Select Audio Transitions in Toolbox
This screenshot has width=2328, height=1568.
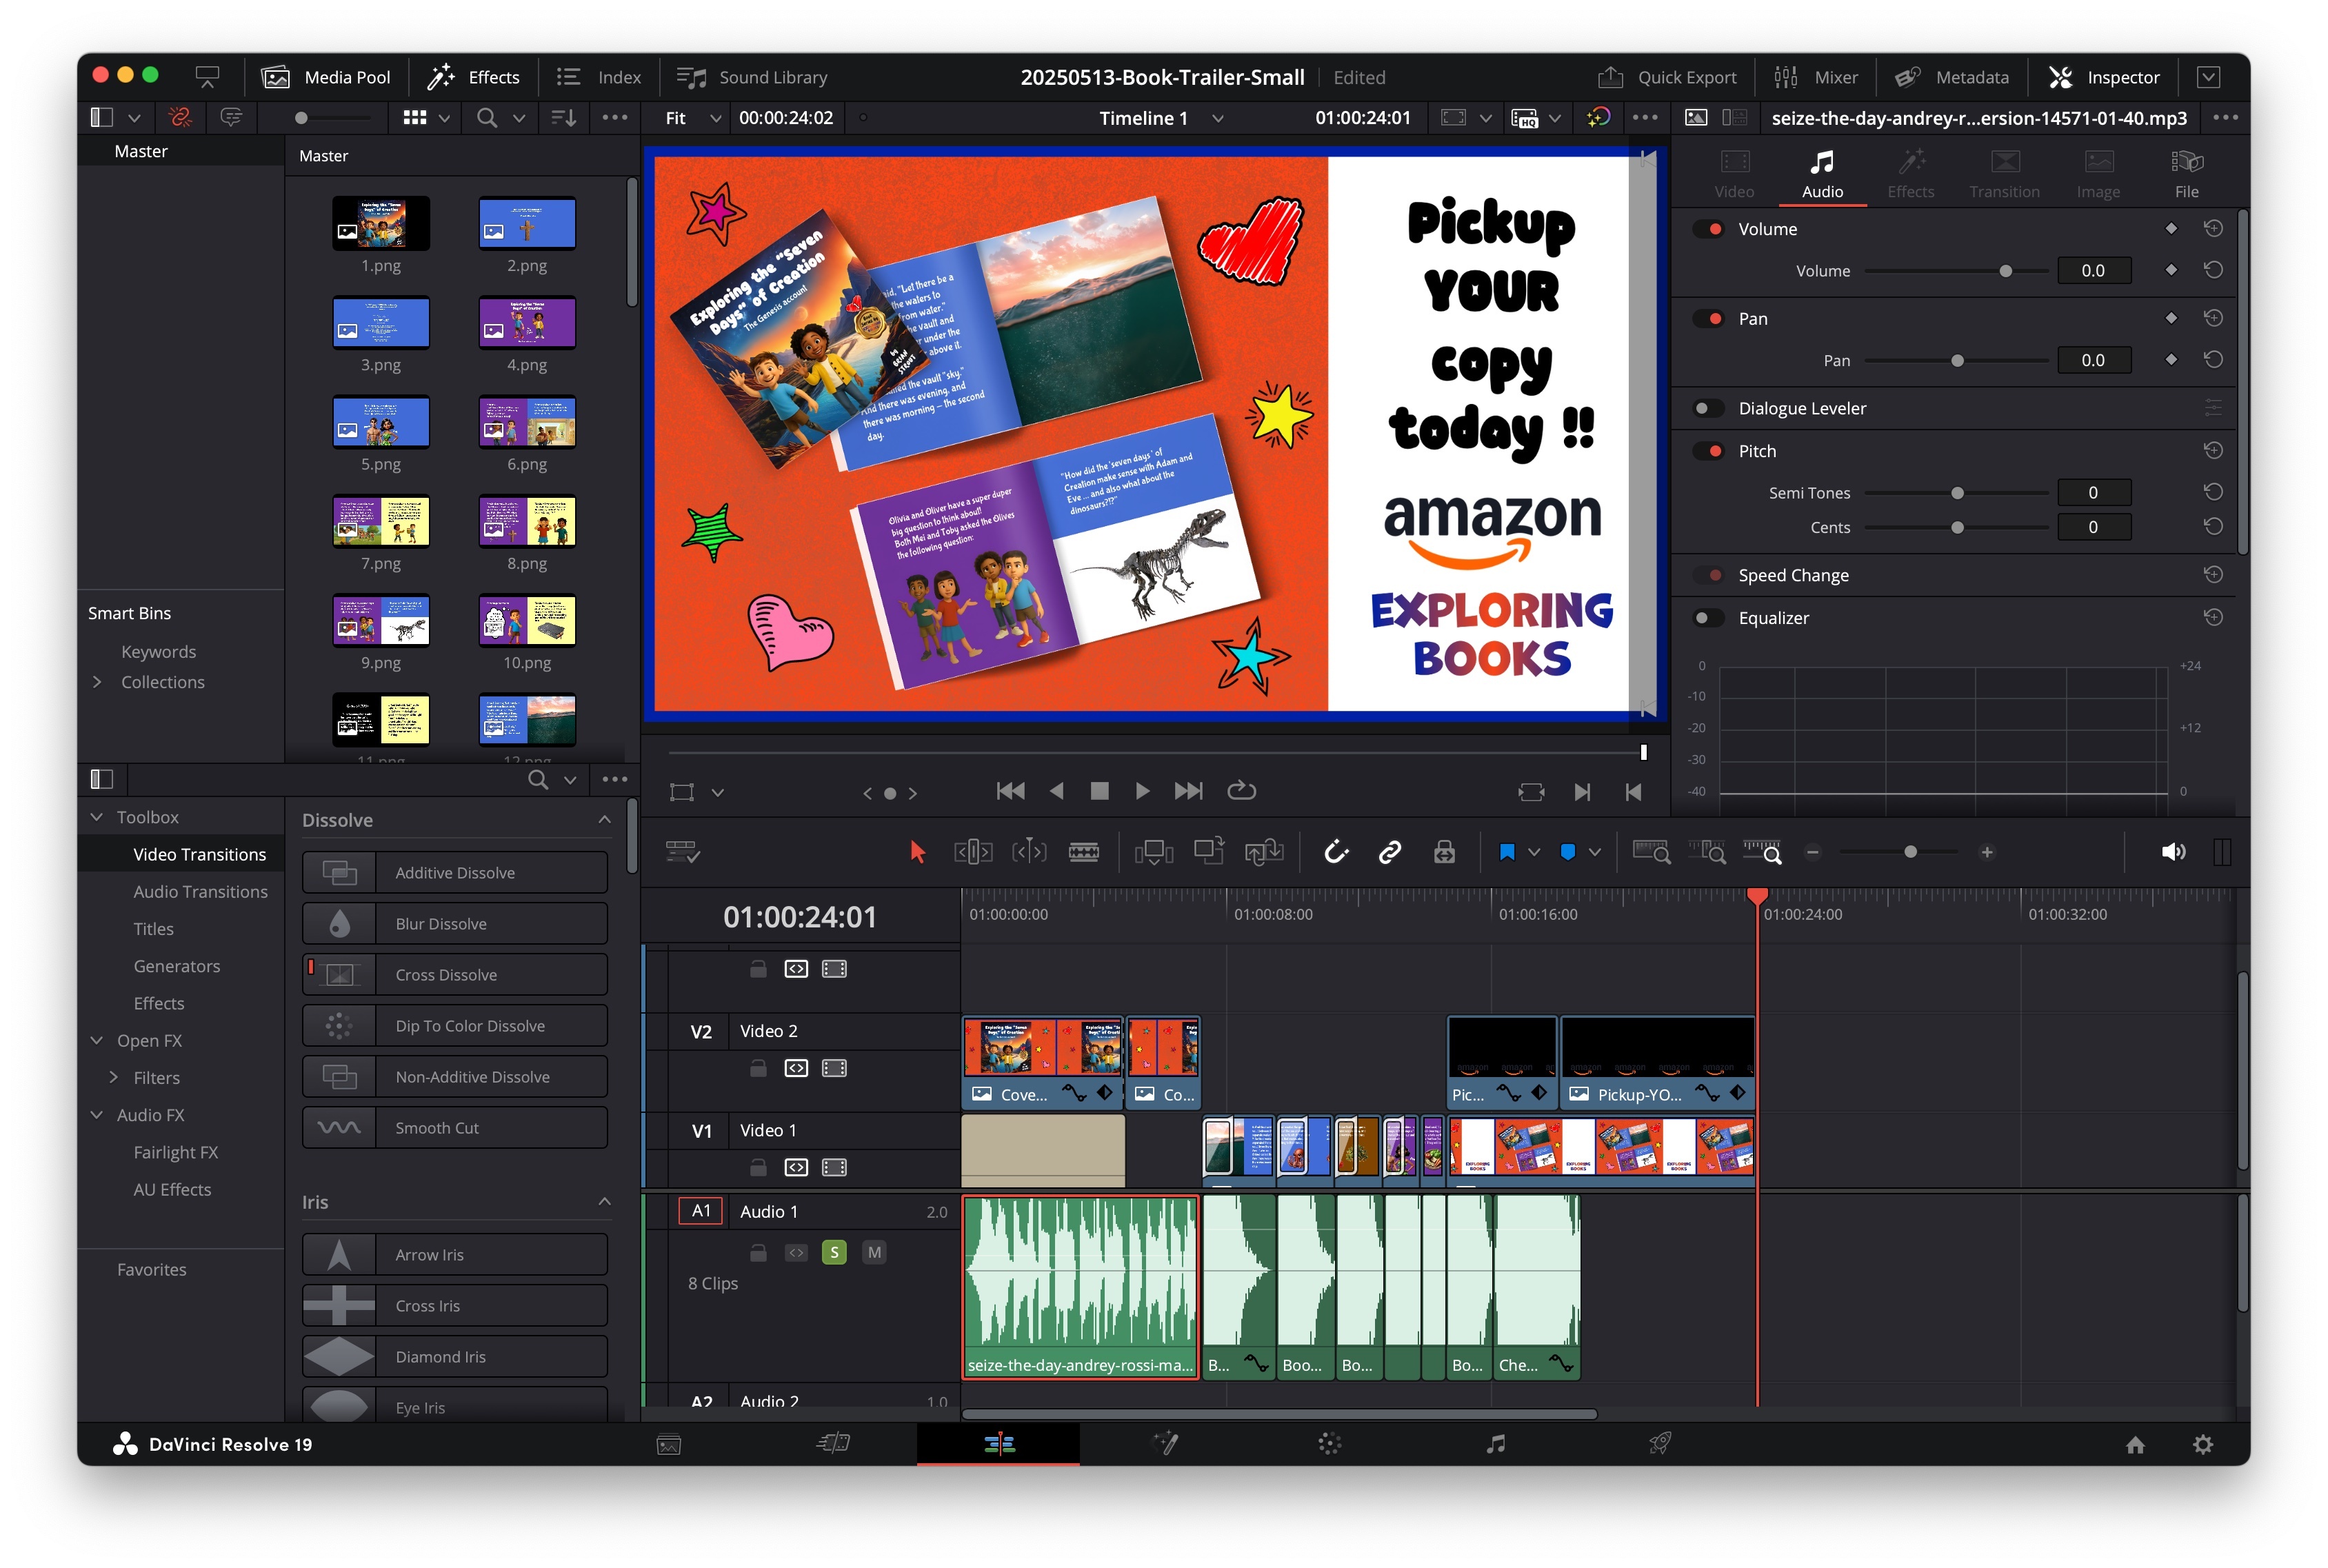tap(200, 891)
